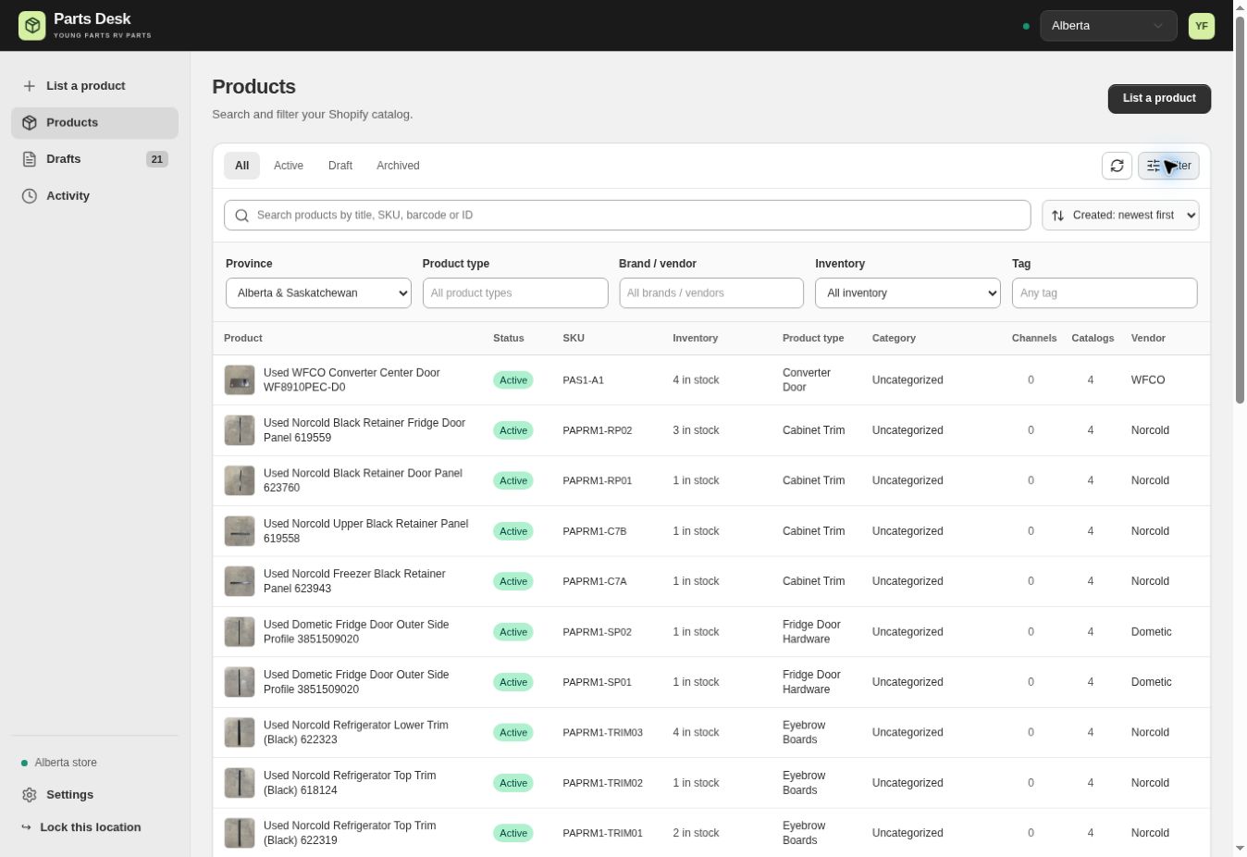
Task: Click the Active badge for PAPRM1-C7B row
Action: pos(513,531)
